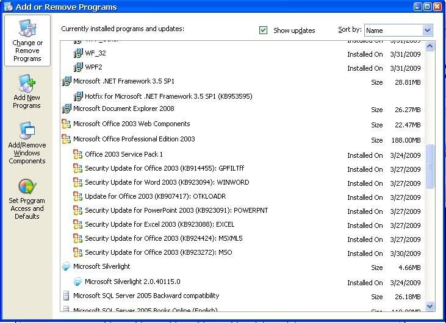Open Change or Remove Programs pane
This screenshot has width=446, height=323.
[27, 41]
